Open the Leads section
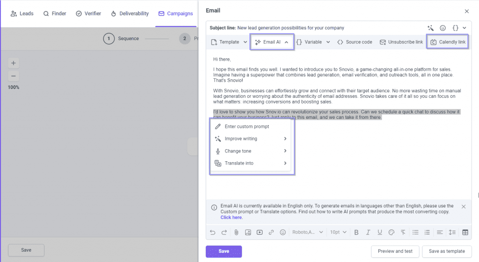Viewport: 479px width, 262px height. (22, 14)
